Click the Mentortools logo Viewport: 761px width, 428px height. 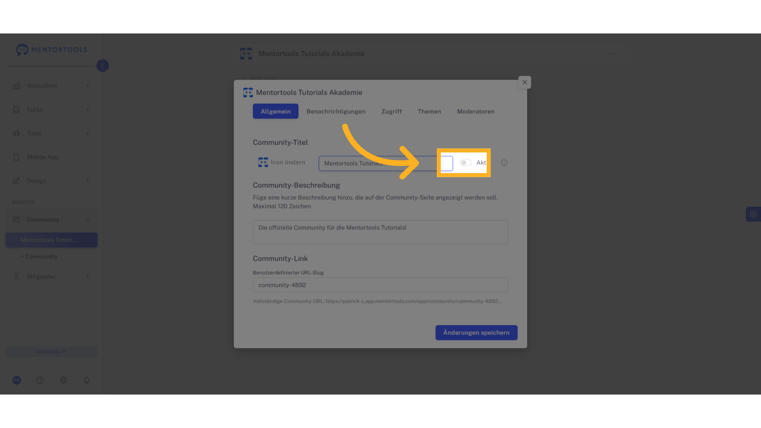[52, 50]
